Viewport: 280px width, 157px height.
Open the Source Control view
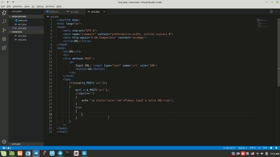click(4, 30)
